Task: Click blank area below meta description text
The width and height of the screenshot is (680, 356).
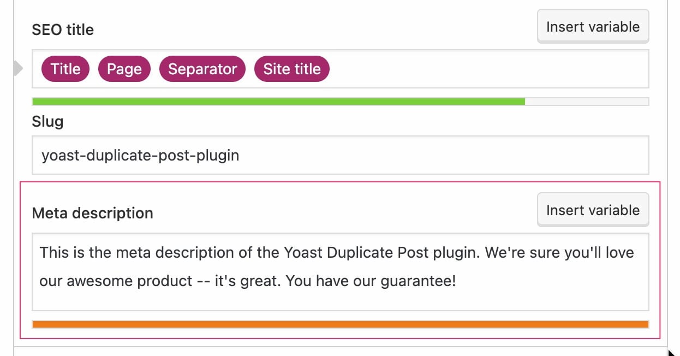Action: pyautogui.click(x=340, y=300)
